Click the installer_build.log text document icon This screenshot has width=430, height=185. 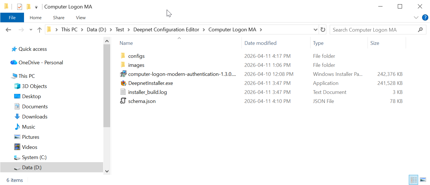click(123, 92)
